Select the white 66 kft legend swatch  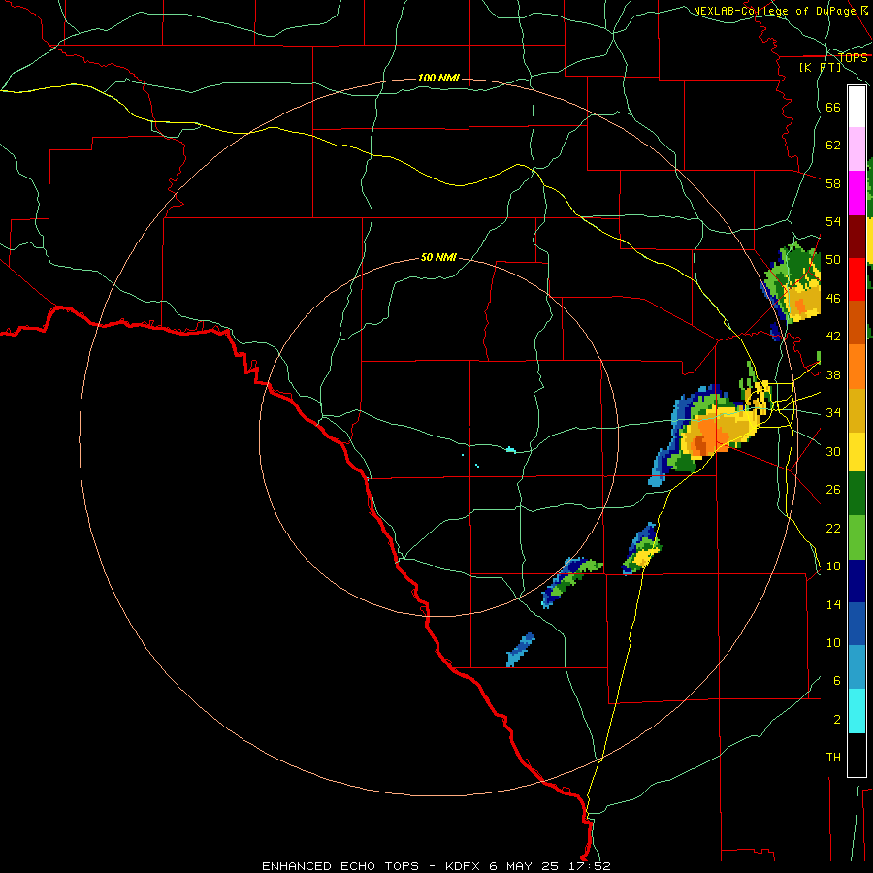coord(857,107)
